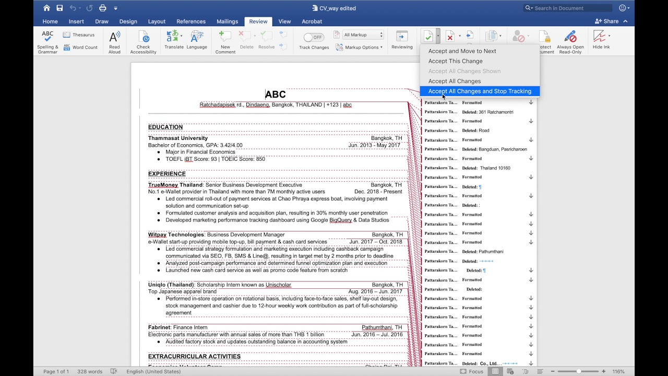This screenshot has width=668, height=376.
Task: Click the 'Deleted: Pathumthani' revision balloon
Action: click(483, 252)
